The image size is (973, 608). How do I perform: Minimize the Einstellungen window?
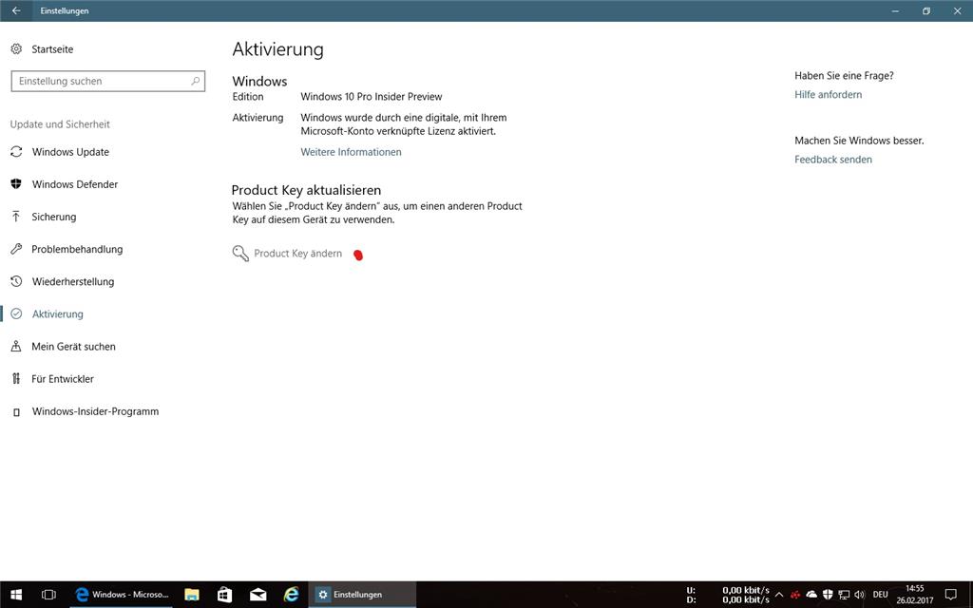click(895, 10)
